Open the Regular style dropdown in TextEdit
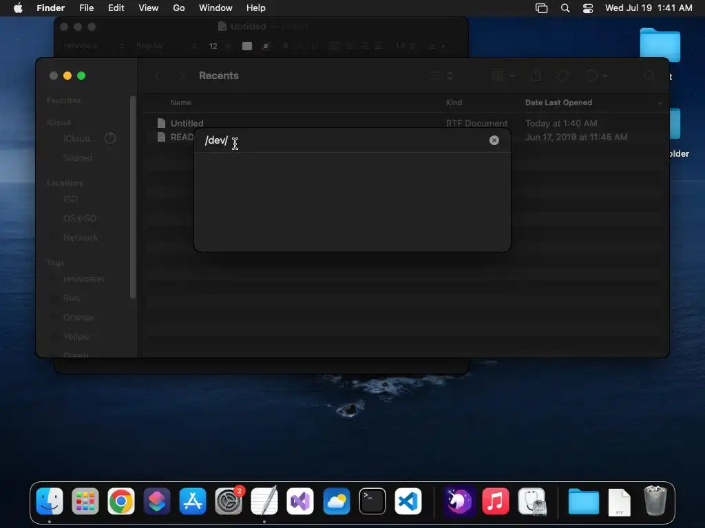 pos(167,46)
